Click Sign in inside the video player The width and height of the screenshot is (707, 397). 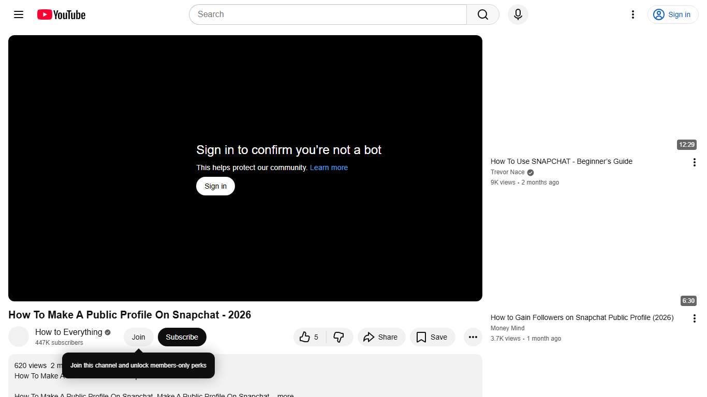pyautogui.click(x=215, y=186)
